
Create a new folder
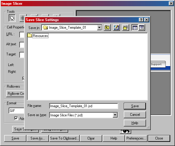[126, 28]
